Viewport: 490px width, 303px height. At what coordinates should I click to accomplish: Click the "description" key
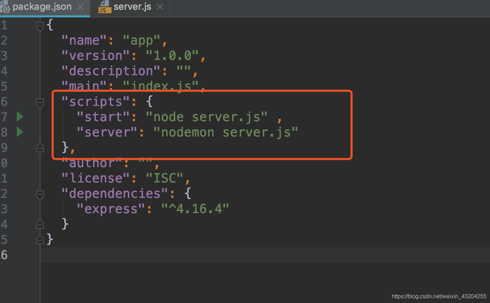(x=111, y=71)
